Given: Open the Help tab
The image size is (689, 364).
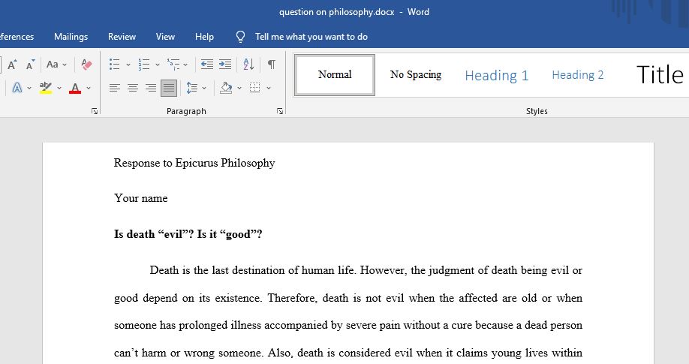Looking at the screenshot, I should point(204,37).
